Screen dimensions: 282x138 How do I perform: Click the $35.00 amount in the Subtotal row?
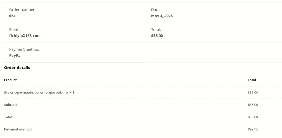tap(253, 105)
